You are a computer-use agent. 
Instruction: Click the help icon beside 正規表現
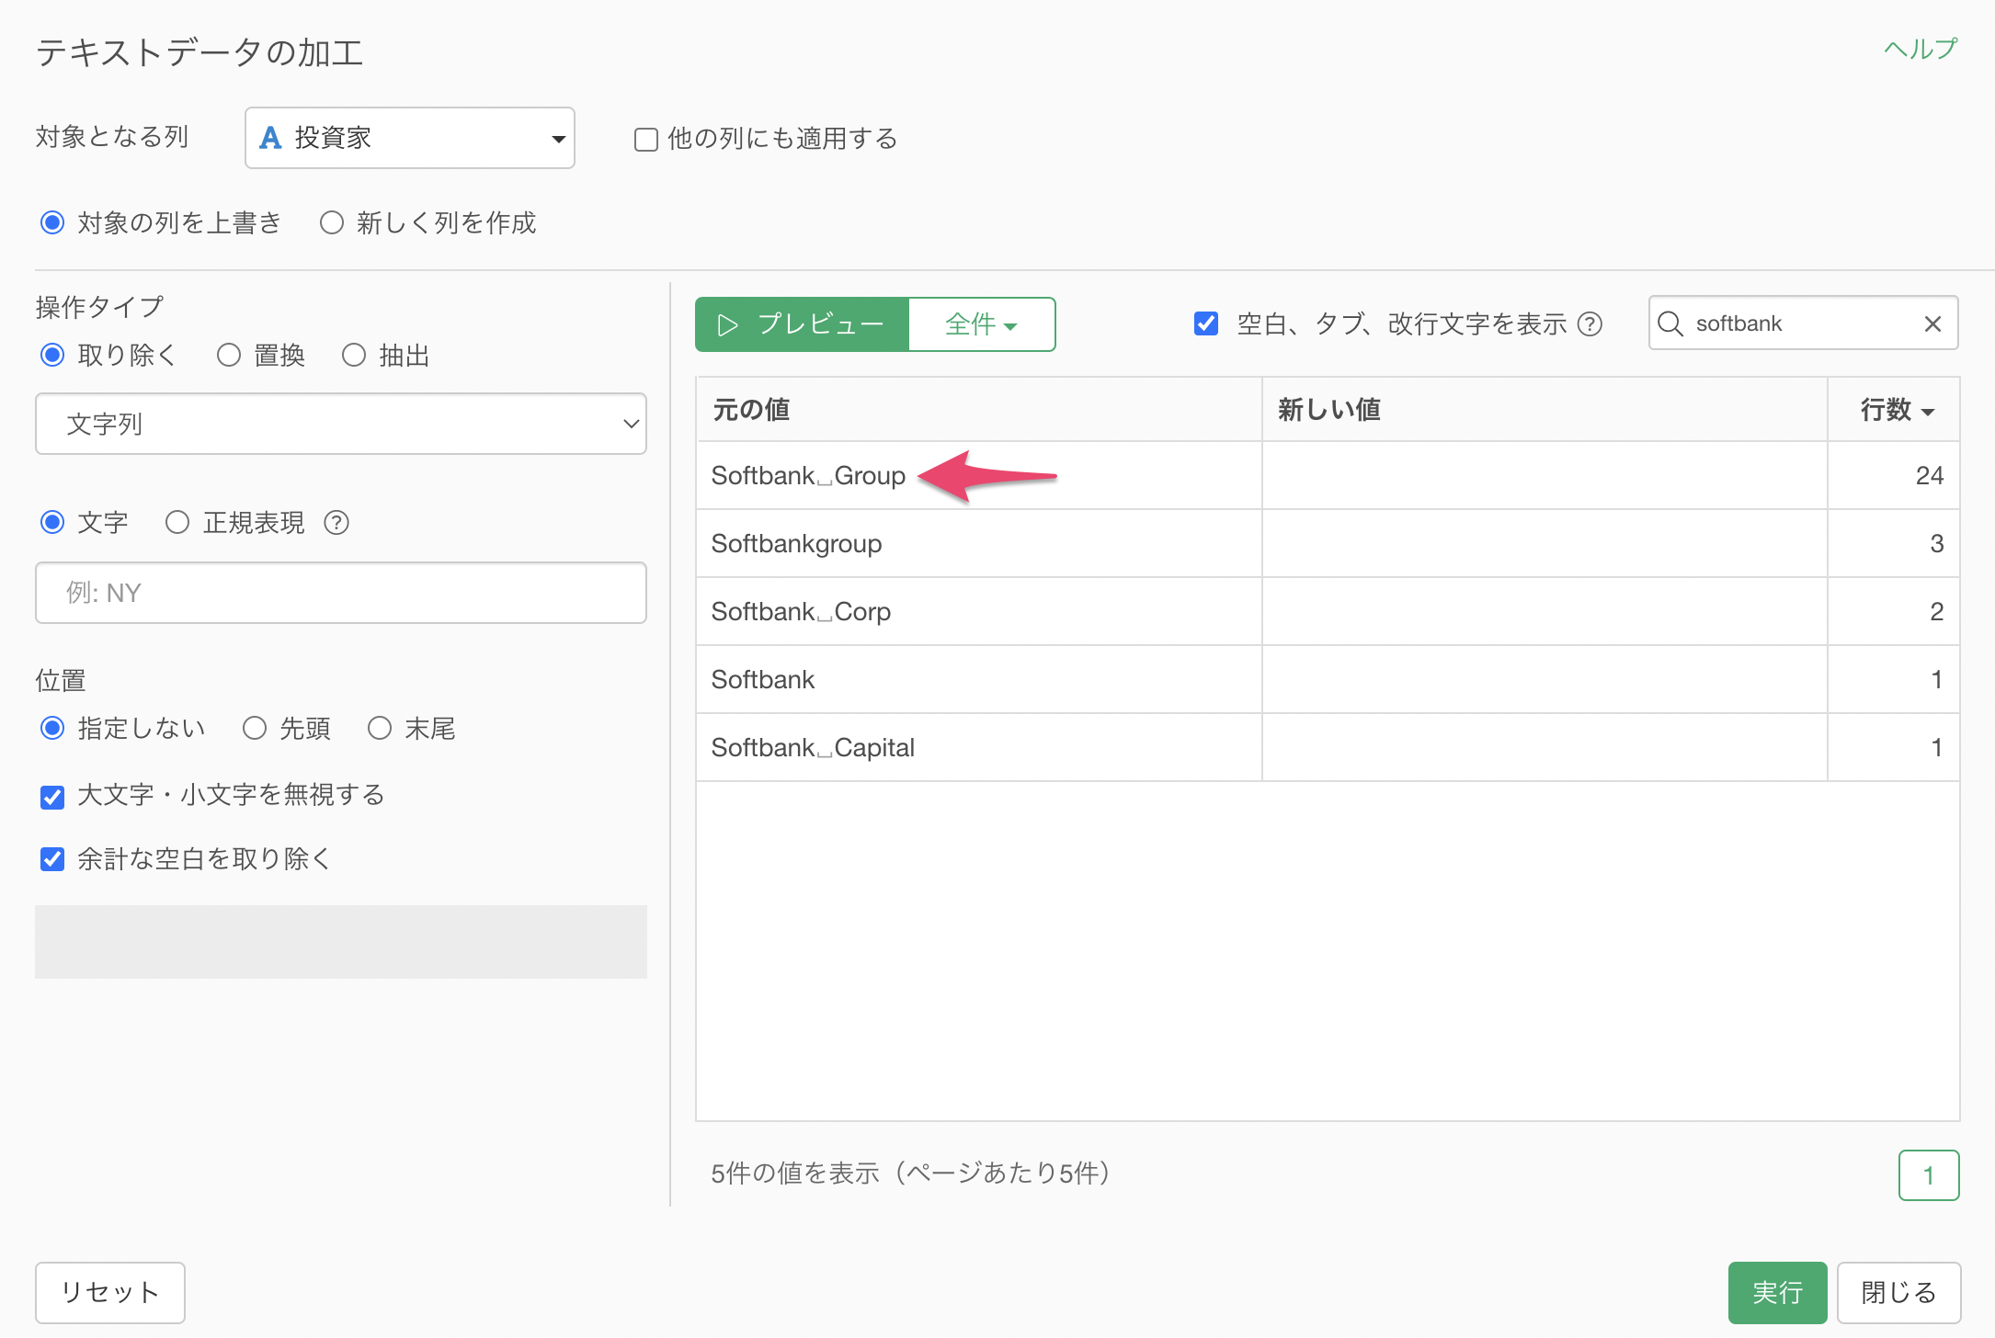click(336, 523)
